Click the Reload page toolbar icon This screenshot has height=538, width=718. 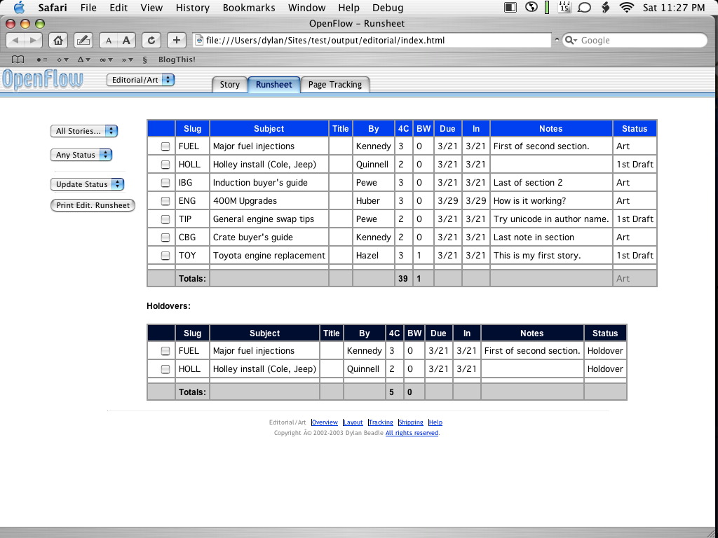tap(151, 41)
